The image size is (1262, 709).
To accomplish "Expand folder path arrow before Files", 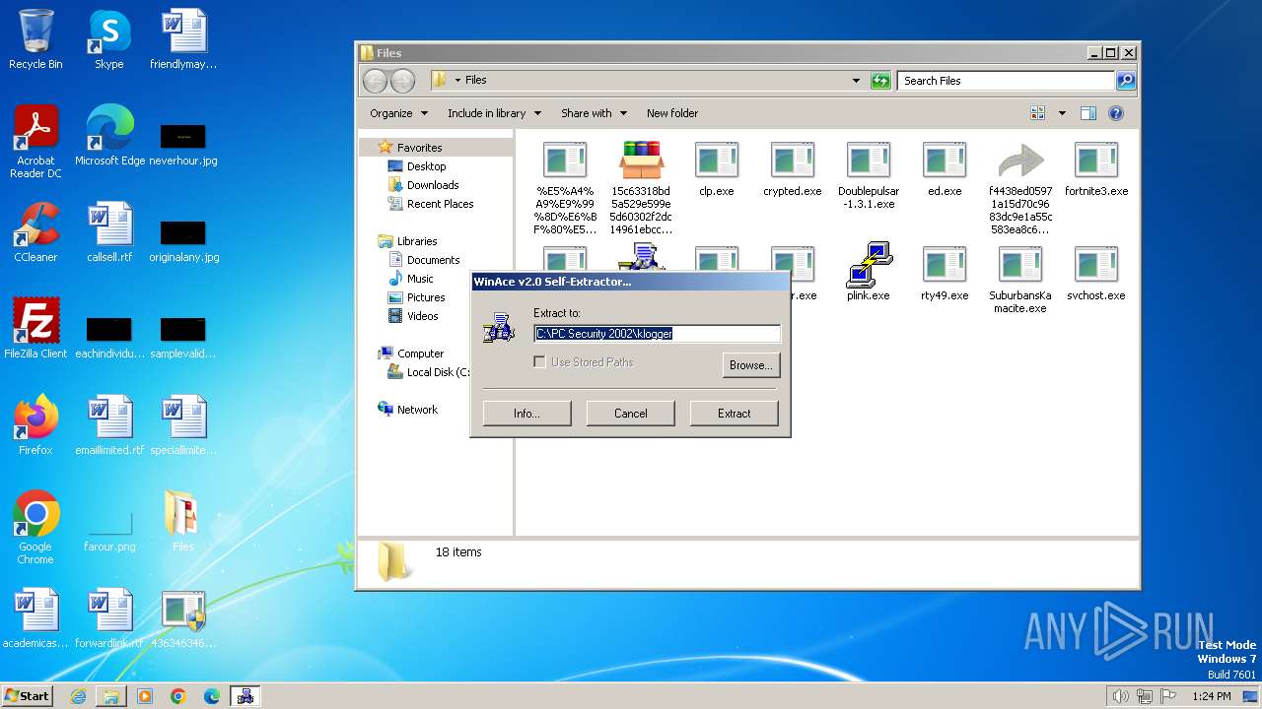I will click(x=457, y=81).
